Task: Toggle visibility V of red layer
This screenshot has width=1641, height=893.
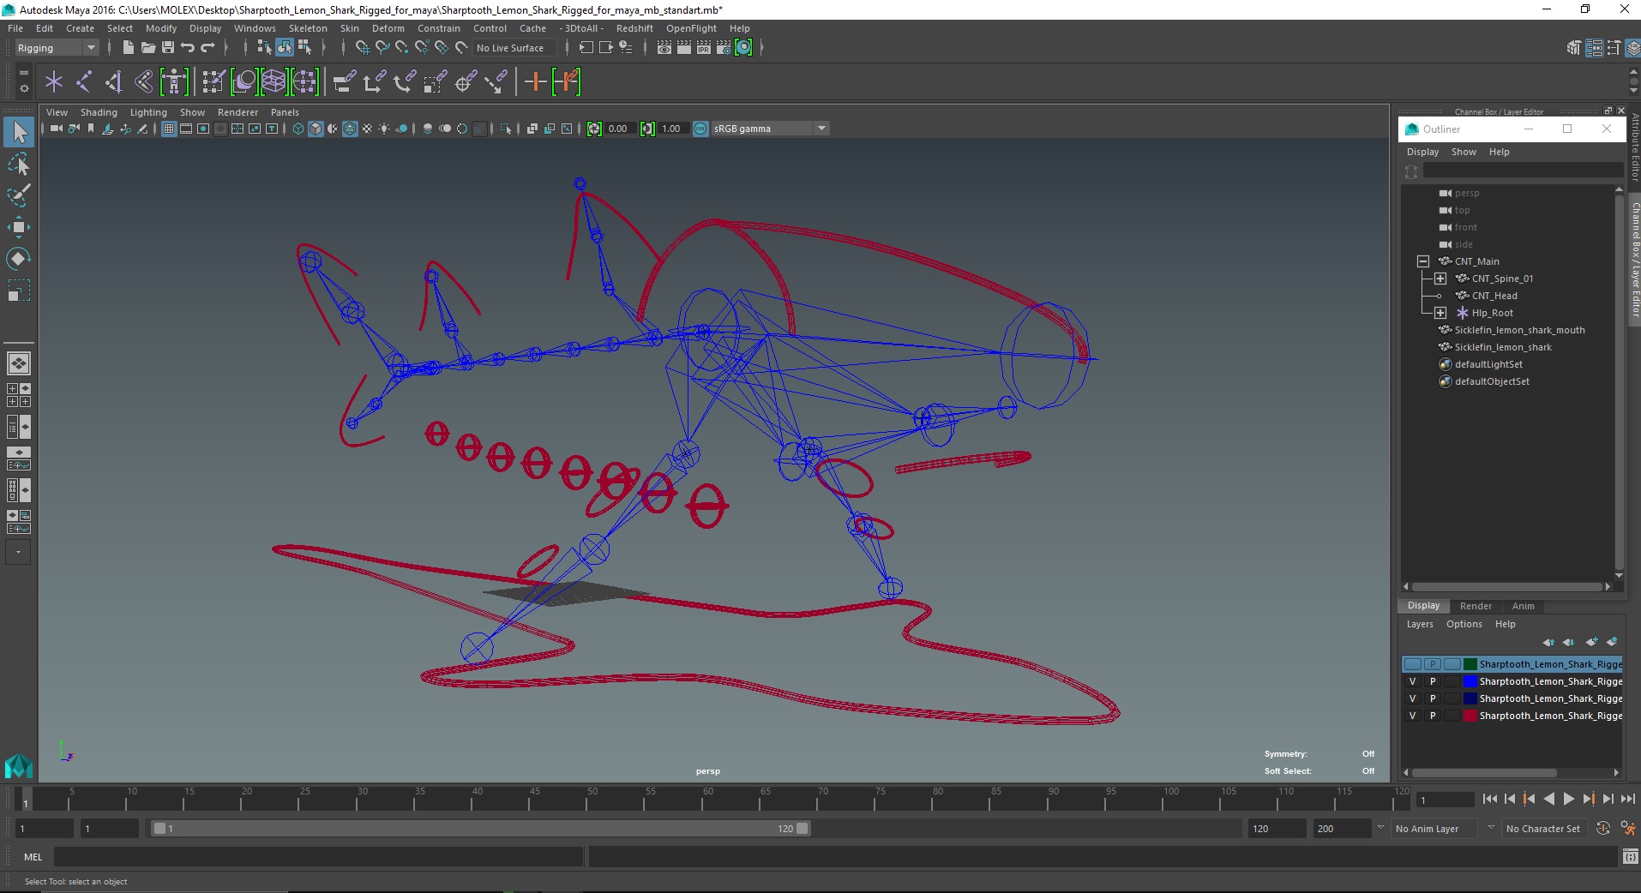Action: coord(1412,716)
